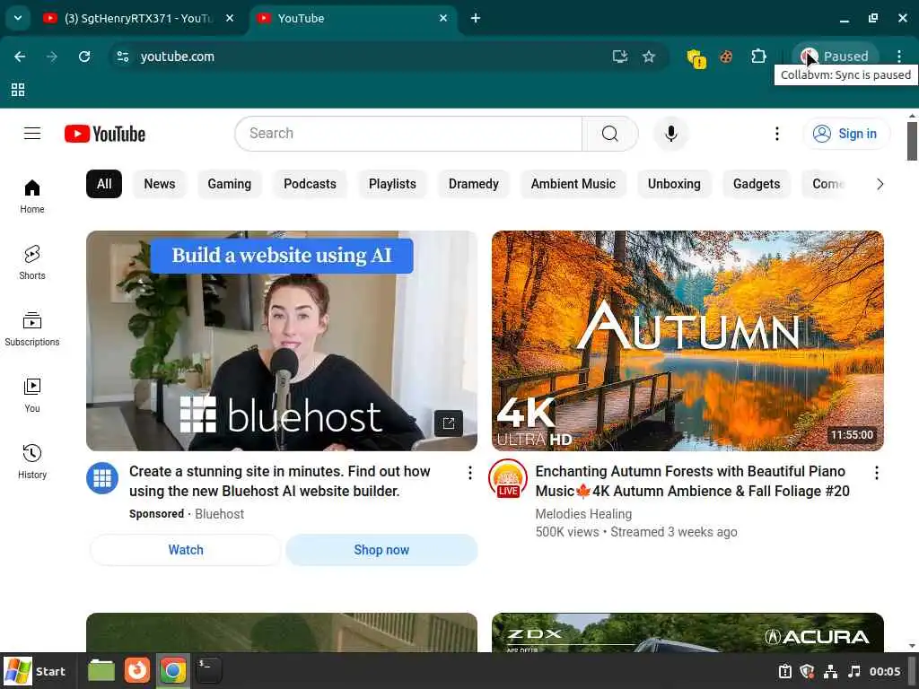The height and width of the screenshot is (689, 919).
Task: Click the Paused profile button
Action: coord(836,57)
